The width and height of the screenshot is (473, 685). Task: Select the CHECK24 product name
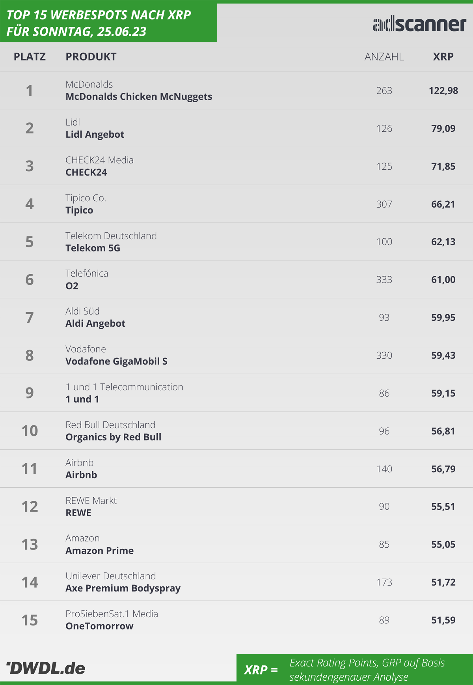86,172
